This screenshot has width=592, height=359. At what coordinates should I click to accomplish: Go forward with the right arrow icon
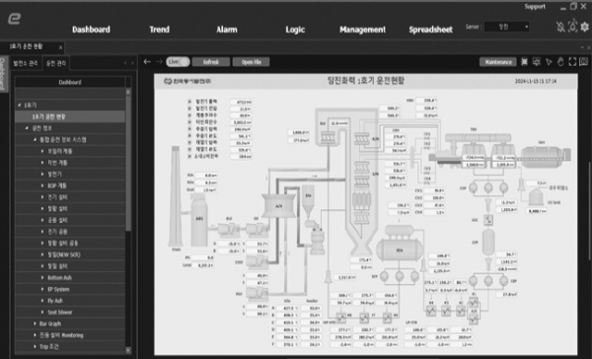coord(159,62)
